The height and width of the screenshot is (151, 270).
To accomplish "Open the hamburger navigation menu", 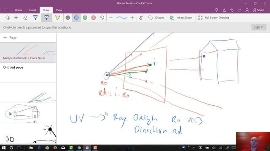I will (x=6, y=10).
